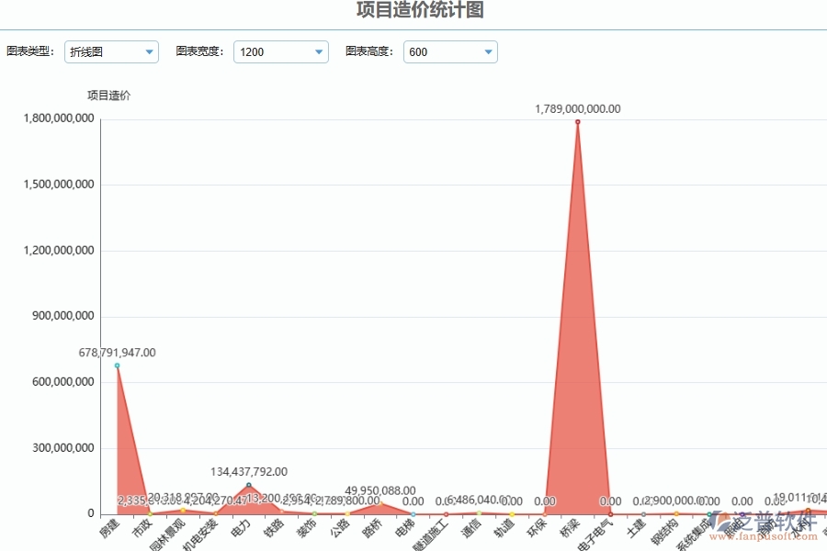Viewport: 827px width, 551px height.
Task: Click the 项目造价统计图 page title
Action: (421, 8)
